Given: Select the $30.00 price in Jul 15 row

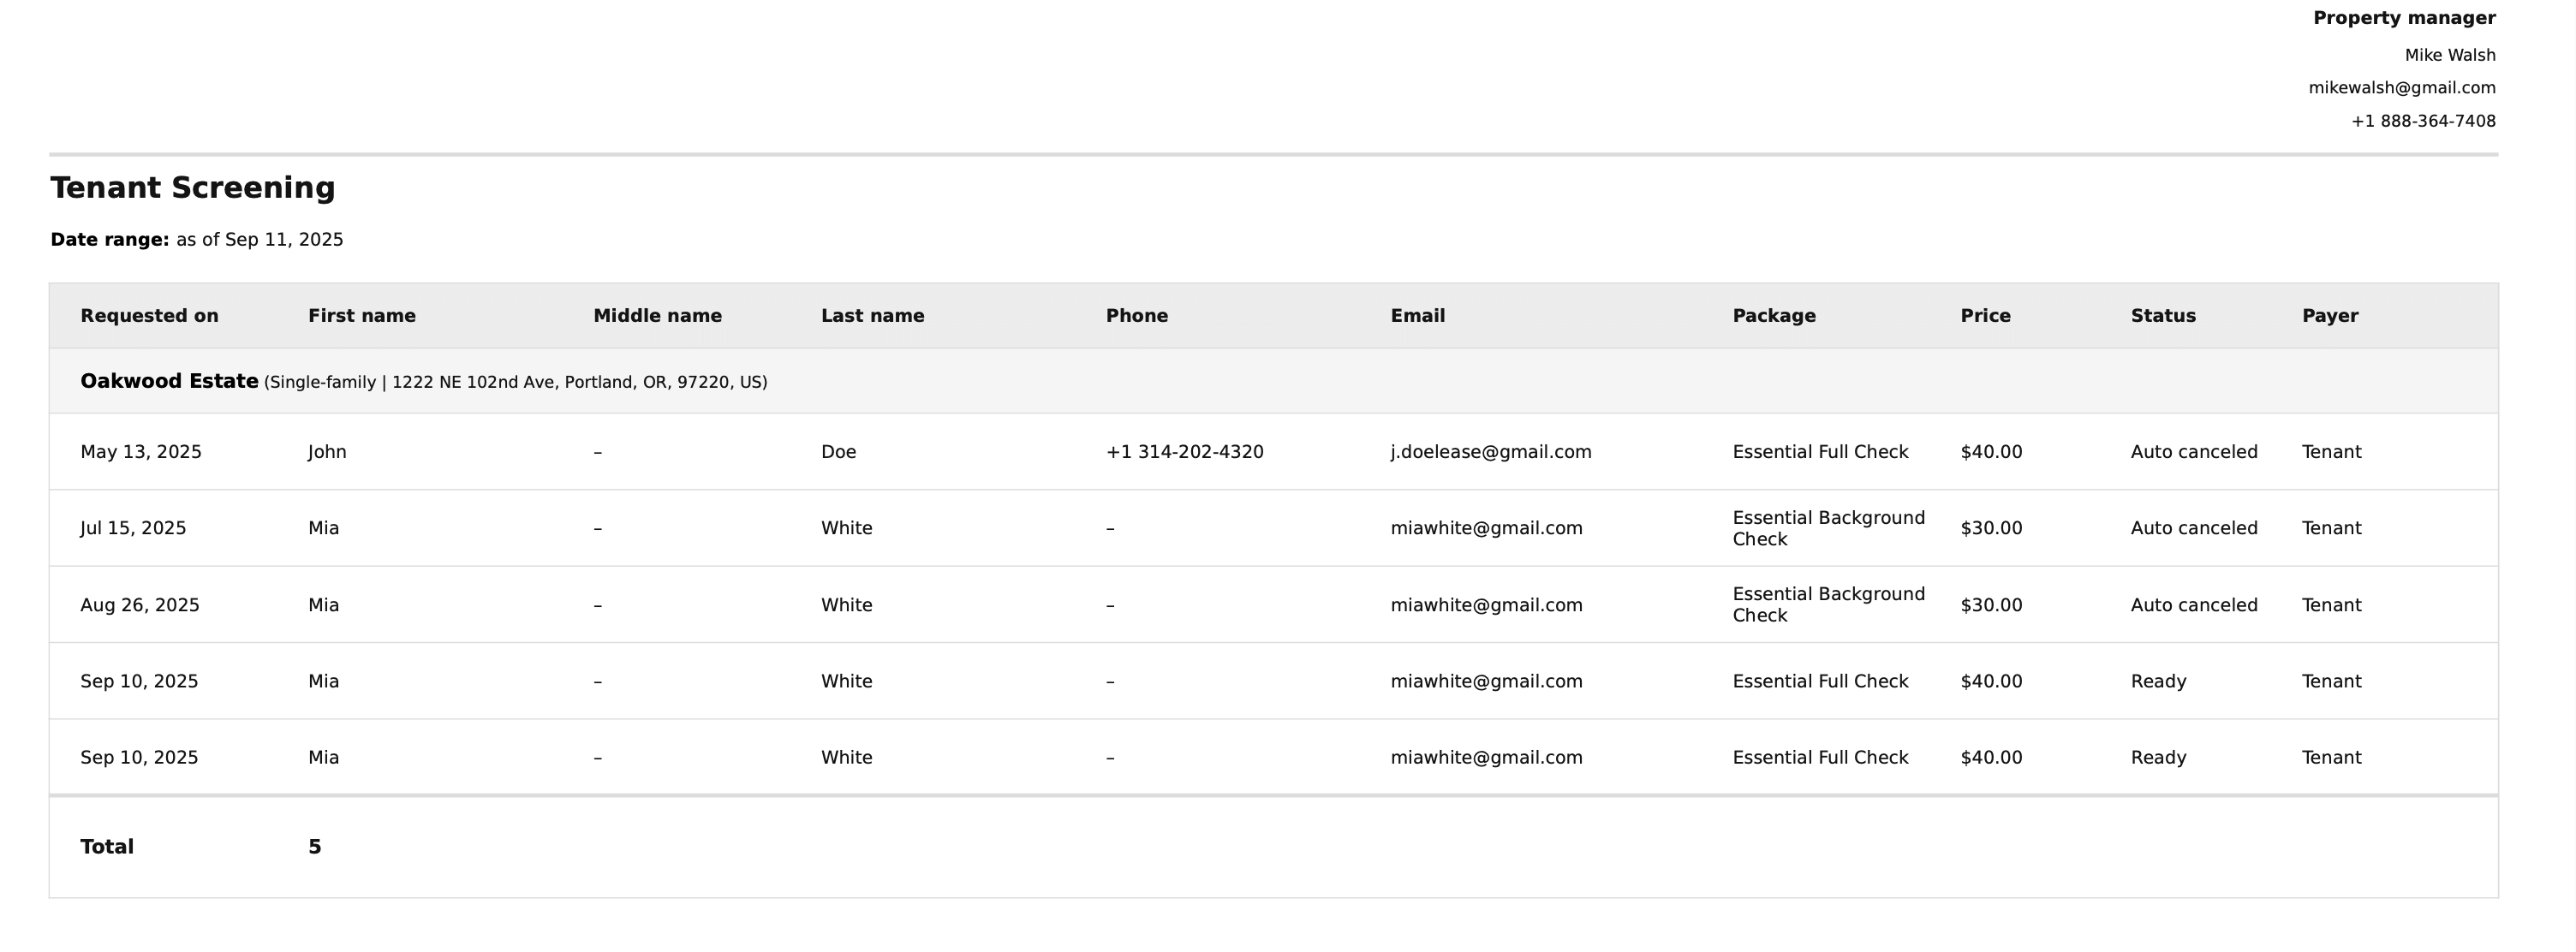Looking at the screenshot, I should [1991, 528].
